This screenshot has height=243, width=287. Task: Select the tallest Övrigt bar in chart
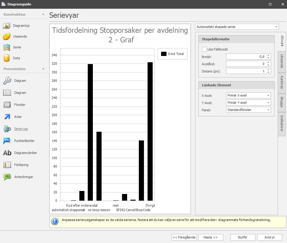[x=150, y=131]
